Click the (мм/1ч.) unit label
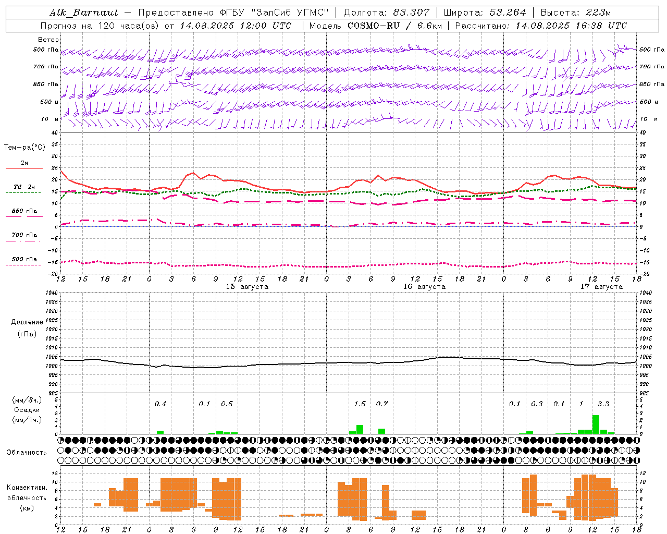Image resolution: width=667 pixels, height=534 pixels. [x=27, y=420]
